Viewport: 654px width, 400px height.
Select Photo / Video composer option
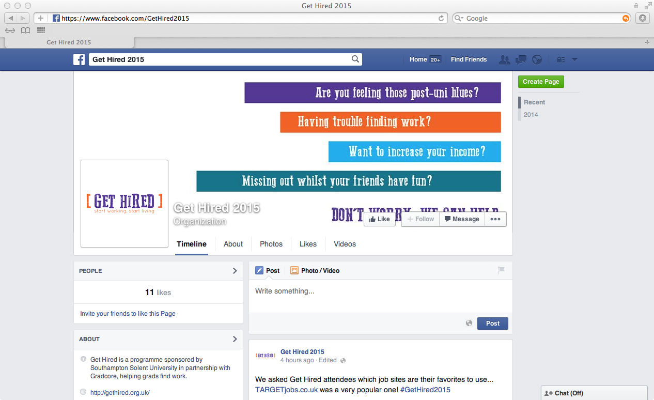[315, 270]
